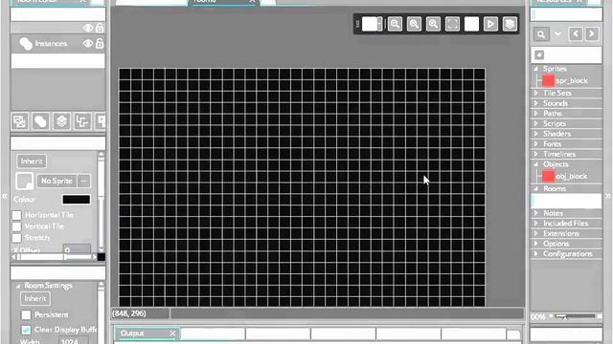This screenshot has width=613, height=344.
Task: Expand the Tile Sets folder
Action: [x=536, y=93]
